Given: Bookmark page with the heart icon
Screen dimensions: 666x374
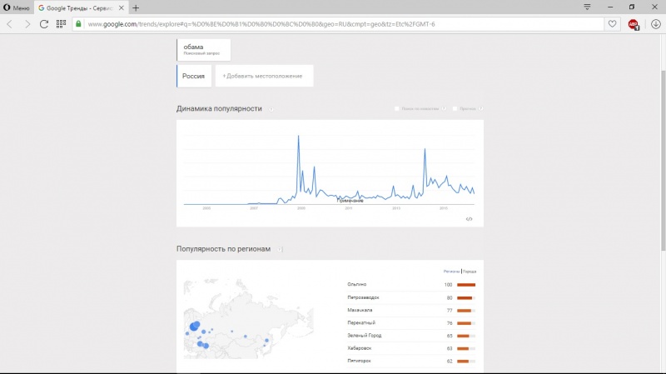Looking at the screenshot, I should tap(613, 24).
